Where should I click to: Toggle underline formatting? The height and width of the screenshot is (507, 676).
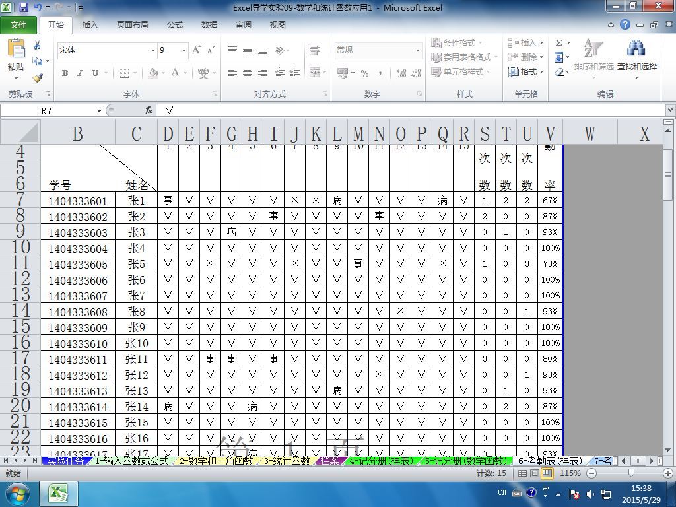pos(95,73)
